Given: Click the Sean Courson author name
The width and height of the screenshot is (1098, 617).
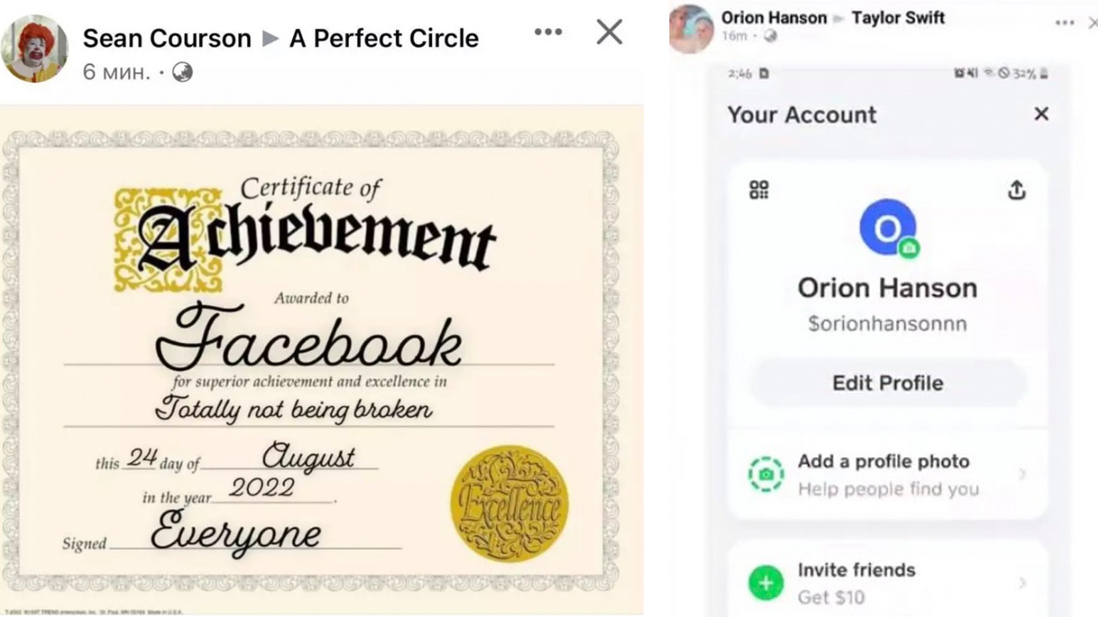Looking at the screenshot, I should tap(167, 39).
